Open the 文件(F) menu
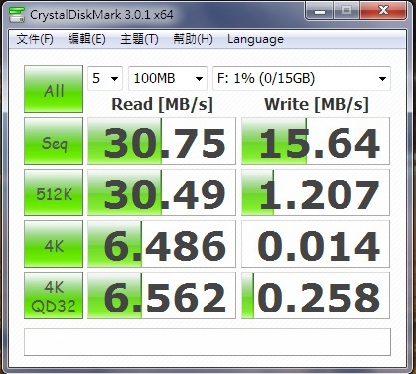Viewport: 416px width, 374px height. coord(35,39)
